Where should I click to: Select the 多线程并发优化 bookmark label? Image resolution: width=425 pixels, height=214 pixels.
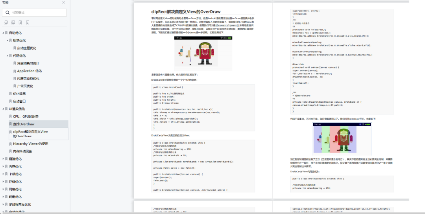tap(20, 204)
